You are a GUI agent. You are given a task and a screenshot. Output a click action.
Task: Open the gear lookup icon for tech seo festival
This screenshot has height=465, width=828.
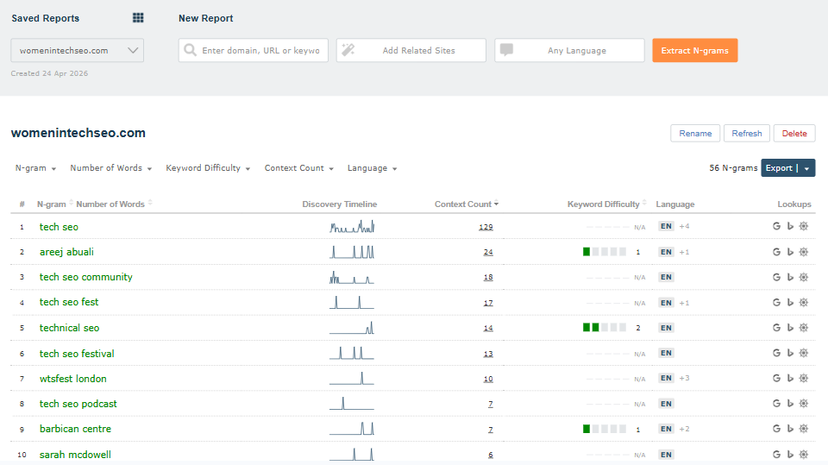click(x=804, y=353)
